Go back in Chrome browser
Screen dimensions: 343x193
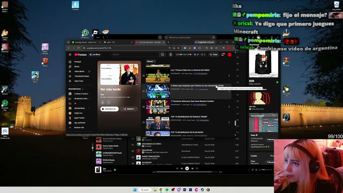[x=69, y=48]
